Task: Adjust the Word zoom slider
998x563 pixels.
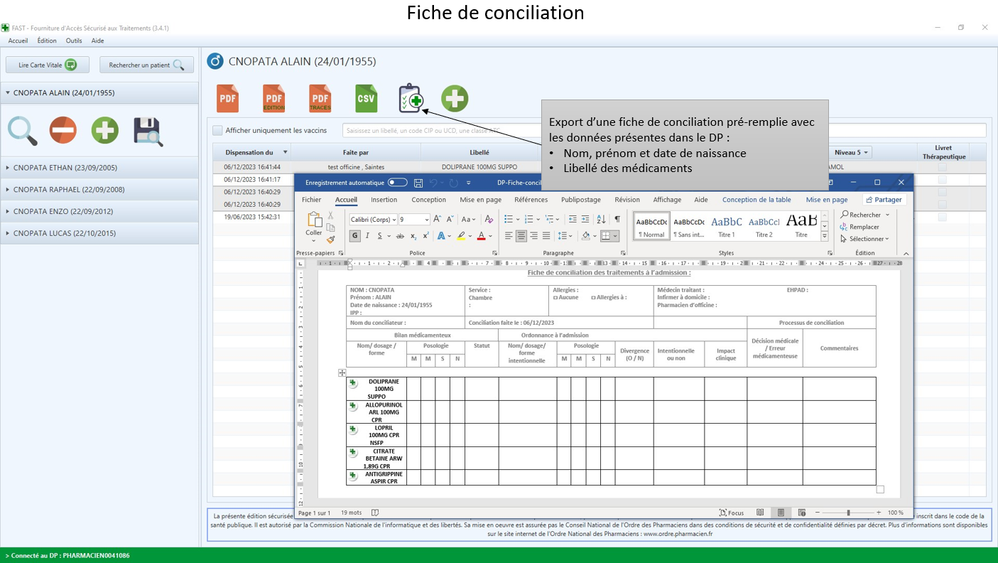Action: (x=847, y=512)
